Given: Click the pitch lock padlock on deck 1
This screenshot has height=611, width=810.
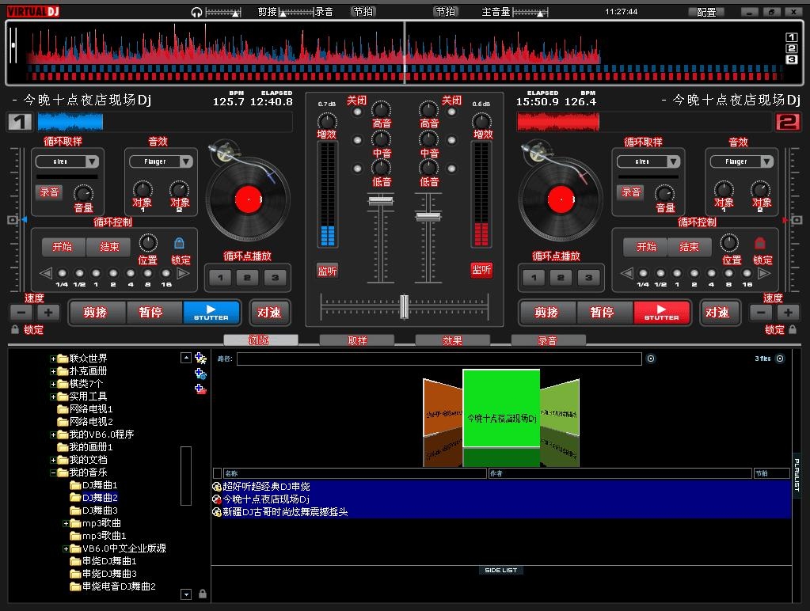Looking at the screenshot, I should (x=15, y=329).
